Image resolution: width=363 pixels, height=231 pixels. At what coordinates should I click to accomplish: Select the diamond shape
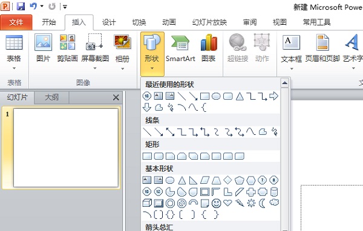click(x=227, y=180)
